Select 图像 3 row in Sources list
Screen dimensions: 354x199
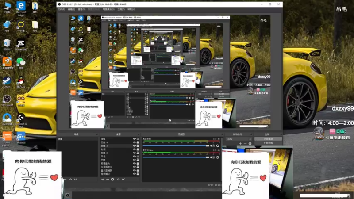click(x=119, y=146)
